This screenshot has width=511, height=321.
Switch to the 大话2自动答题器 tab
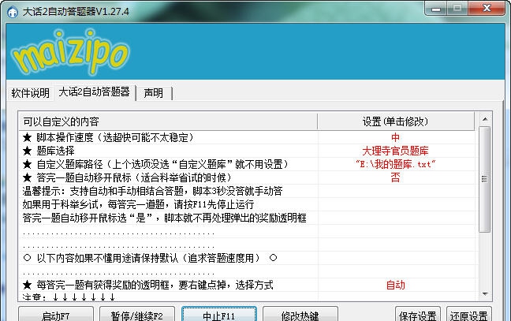[x=94, y=92]
